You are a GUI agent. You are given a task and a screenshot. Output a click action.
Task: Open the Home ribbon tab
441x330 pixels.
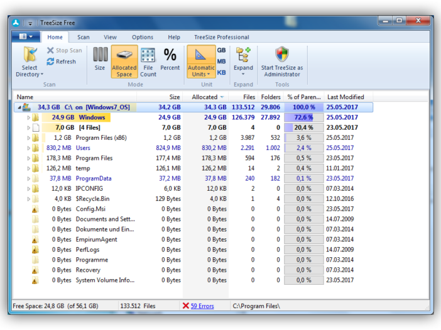click(55, 37)
